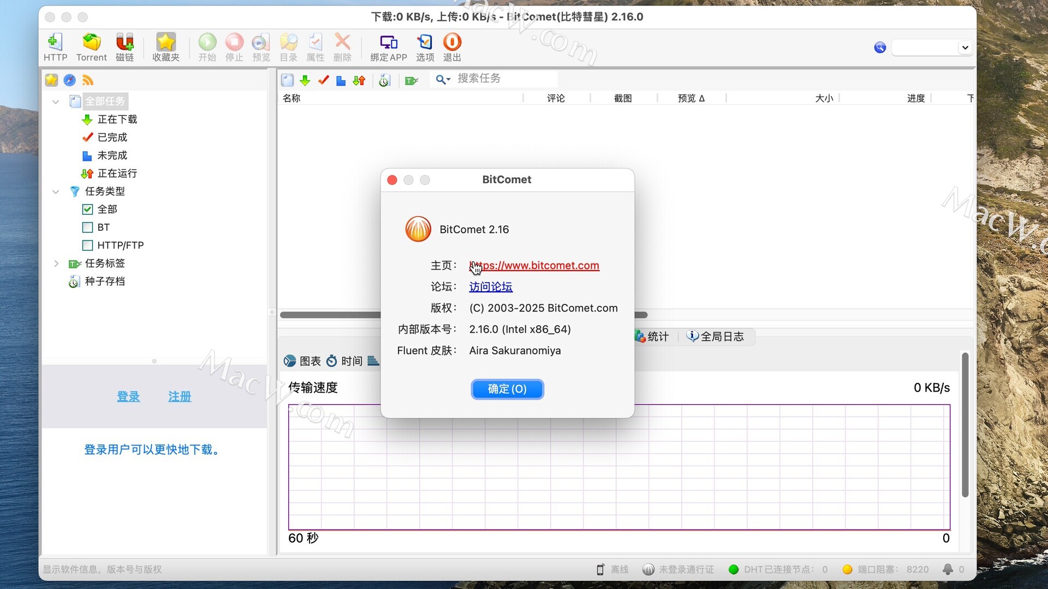Click the search engine globe icon
This screenshot has width=1048, height=589.
pos(880,47)
